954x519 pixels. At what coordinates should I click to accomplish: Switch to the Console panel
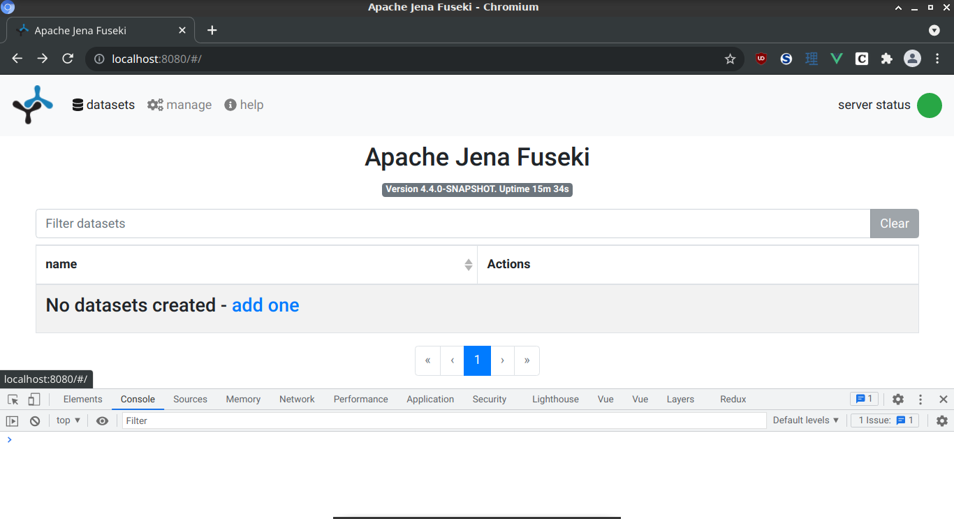138,400
